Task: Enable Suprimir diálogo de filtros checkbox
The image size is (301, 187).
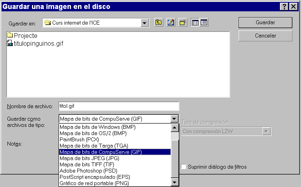Action: pyautogui.click(x=184, y=167)
